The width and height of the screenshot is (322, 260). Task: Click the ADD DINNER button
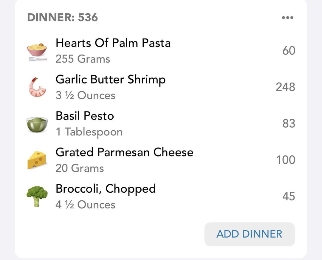pos(250,234)
